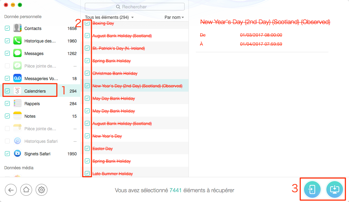The width and height of the screenshot is (349, 202).
Task: Click the green phone call history icon
Action: (x=17, y=41)
